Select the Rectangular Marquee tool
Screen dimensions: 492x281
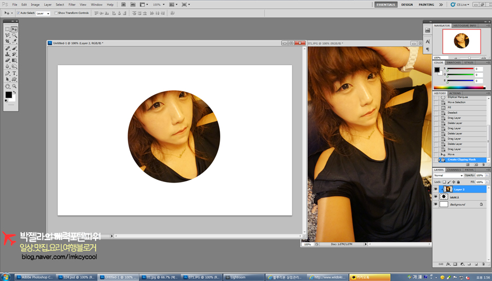[x=8, y=29]
